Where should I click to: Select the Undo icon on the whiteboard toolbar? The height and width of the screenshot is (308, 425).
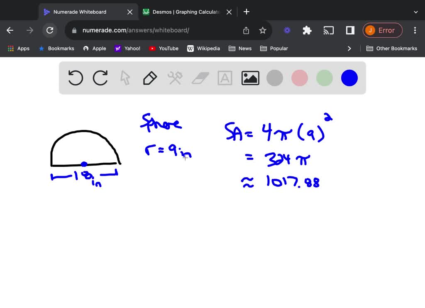pos(75,78)
